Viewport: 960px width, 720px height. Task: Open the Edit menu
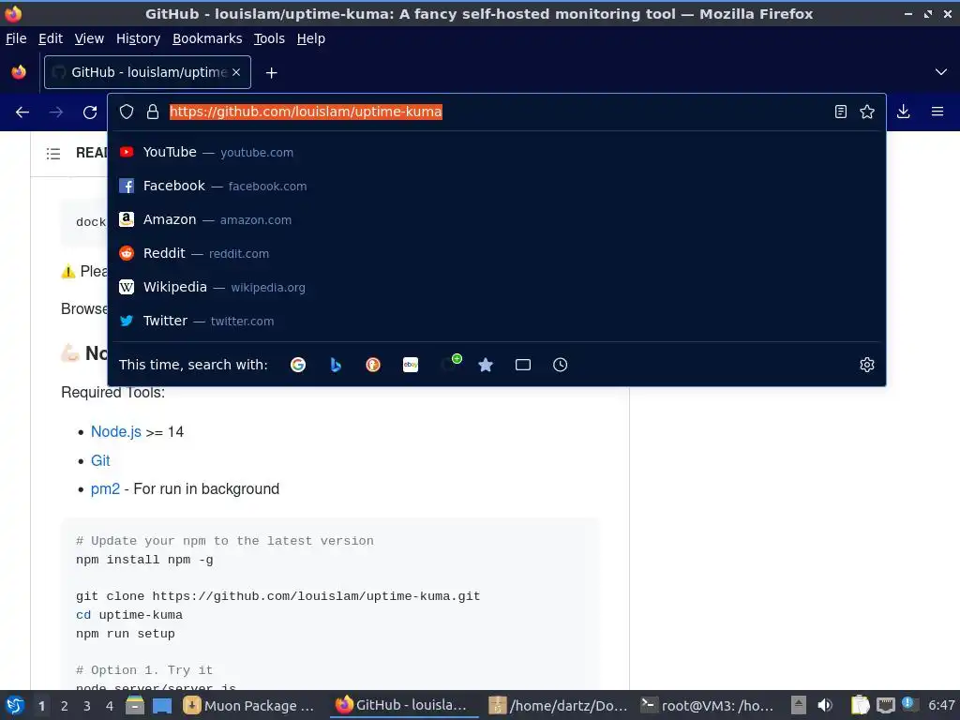(x=51, y=38)
